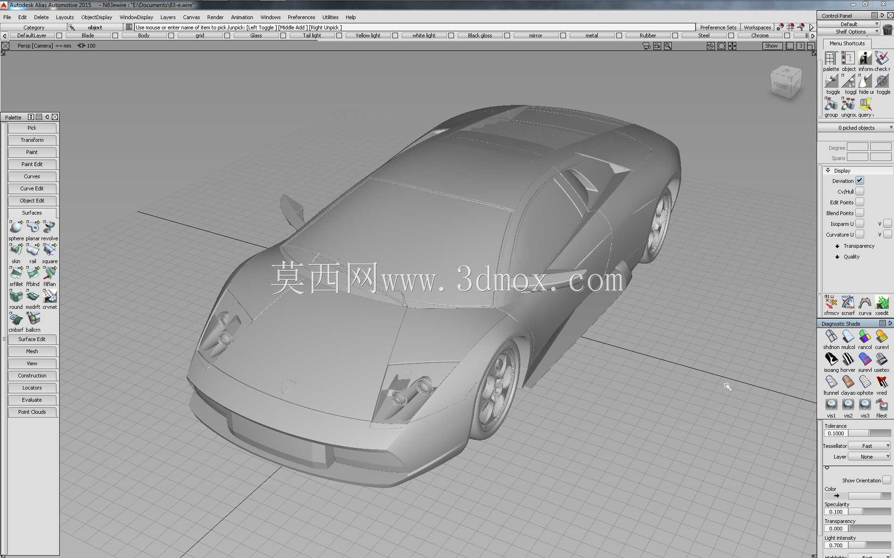Check the Edit Points checkbox
The image size is (894, 558).
point(859,202)
